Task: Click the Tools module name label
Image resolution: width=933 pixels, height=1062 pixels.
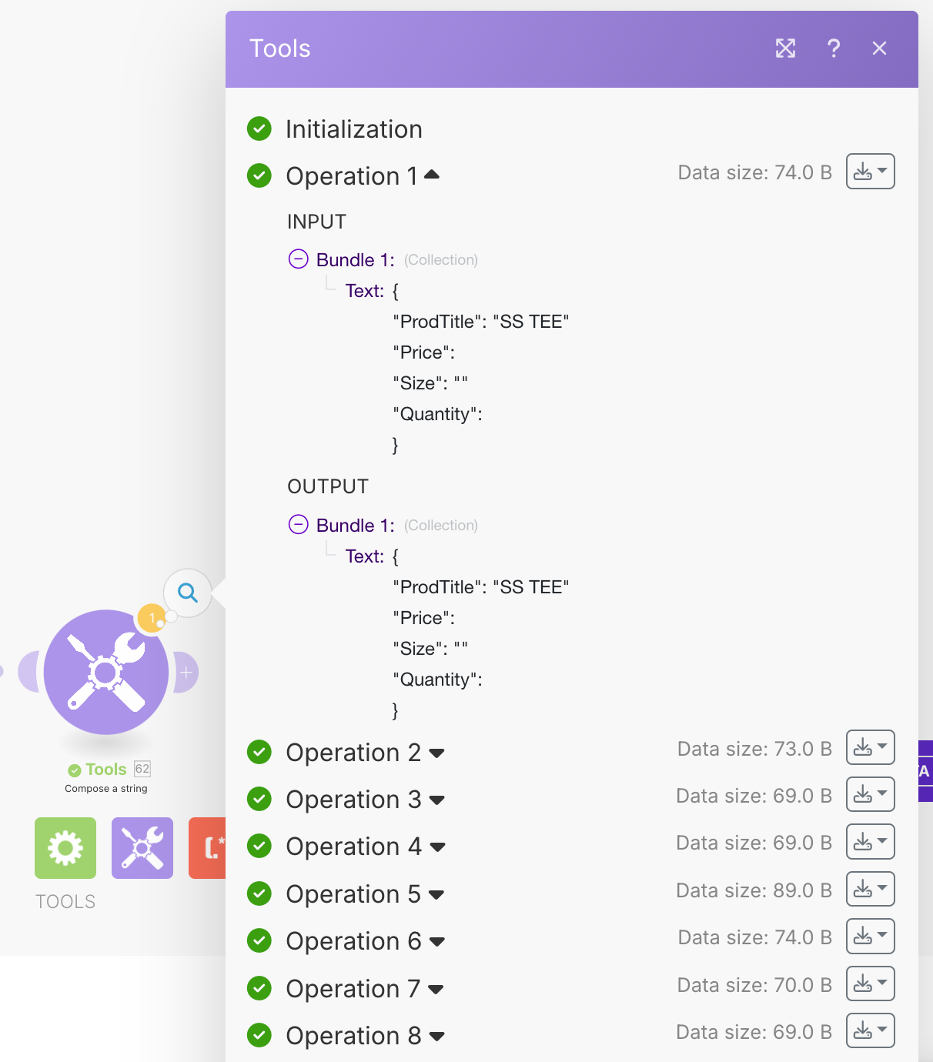Action: coord(105,769)
